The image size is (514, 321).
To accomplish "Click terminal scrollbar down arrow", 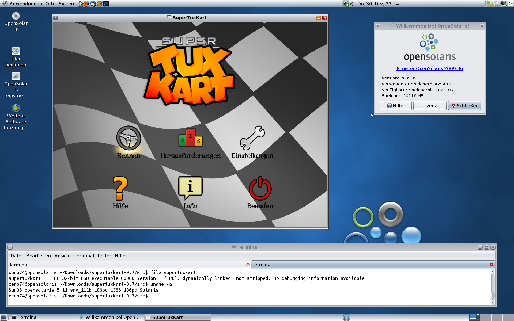I will pos(493,303).
